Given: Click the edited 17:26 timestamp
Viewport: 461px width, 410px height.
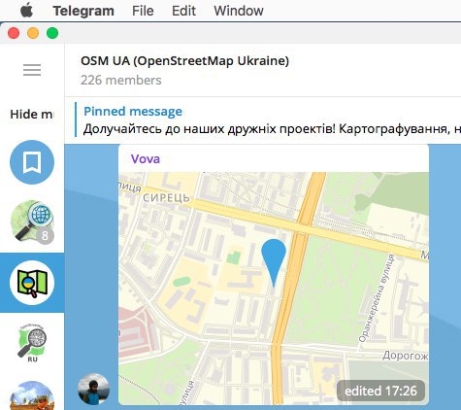Looking at the screenshot, I should pyautogui.click(x=380, y=391).
